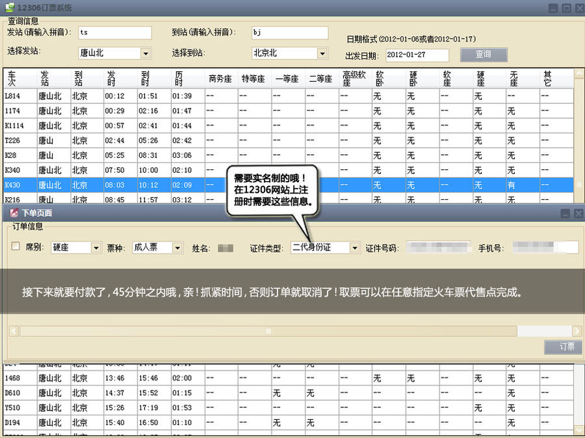
Task: Click the 商务座 column header
Action: (x=221, y=79)
